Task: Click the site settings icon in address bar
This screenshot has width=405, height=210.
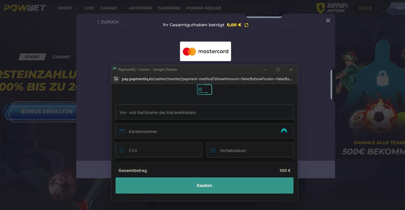Action: pyautogui.click(x=116, y=79)
